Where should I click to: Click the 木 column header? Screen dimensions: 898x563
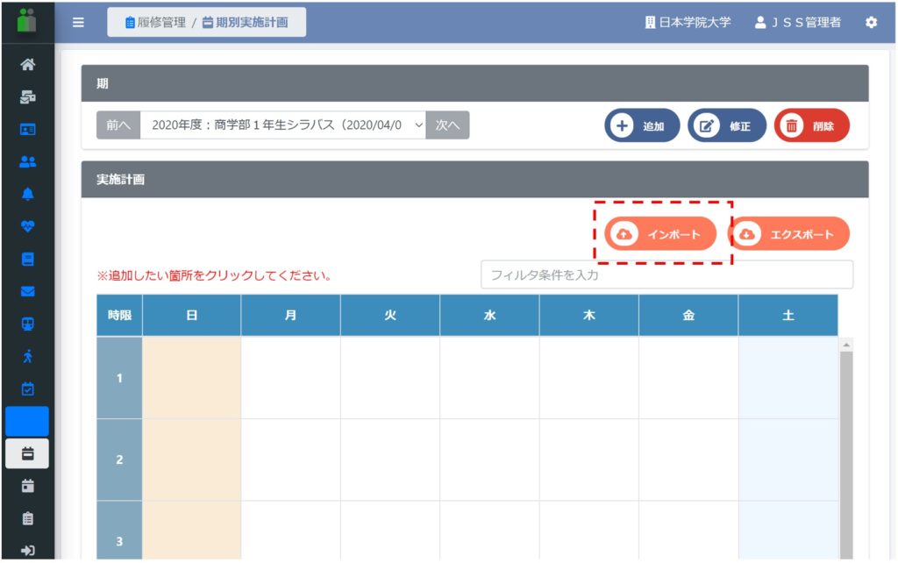pos(588,315)
